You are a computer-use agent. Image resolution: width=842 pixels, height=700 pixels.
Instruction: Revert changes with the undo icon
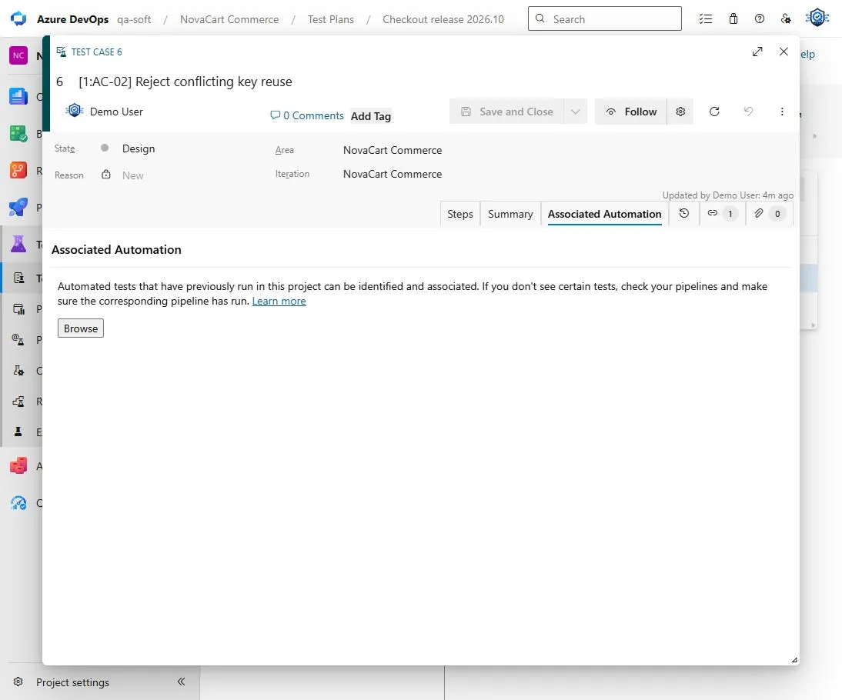[748, 111]
